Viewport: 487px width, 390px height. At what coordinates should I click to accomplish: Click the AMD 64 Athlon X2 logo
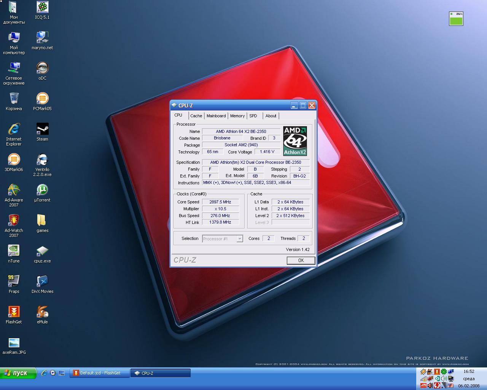tap(295, 141)
